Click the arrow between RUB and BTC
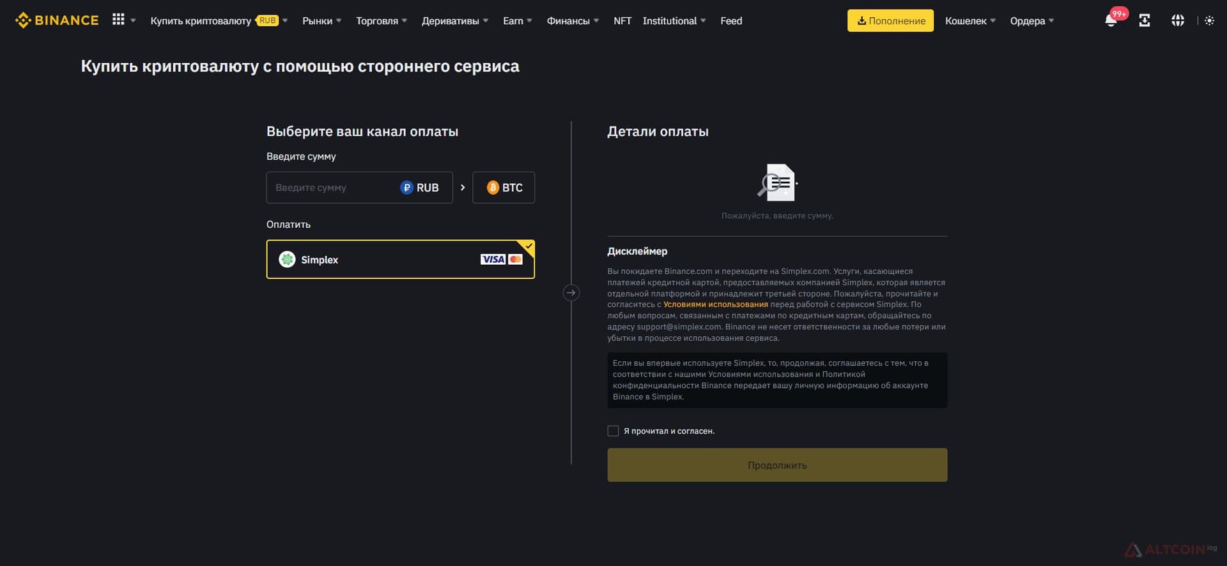Viewport: 1227px width, 566px height. pos(463,188)
